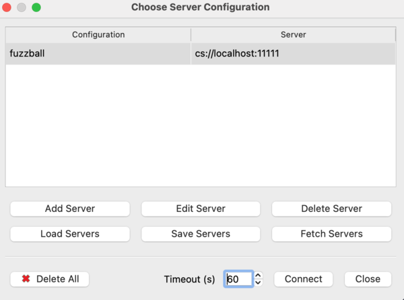The height and width of the screenshot is (300, 404).
Task: Select the fuzzball configuration row
Action: (98, 53)
